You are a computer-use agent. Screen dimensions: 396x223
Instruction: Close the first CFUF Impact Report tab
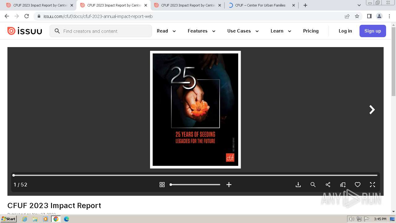72,5
